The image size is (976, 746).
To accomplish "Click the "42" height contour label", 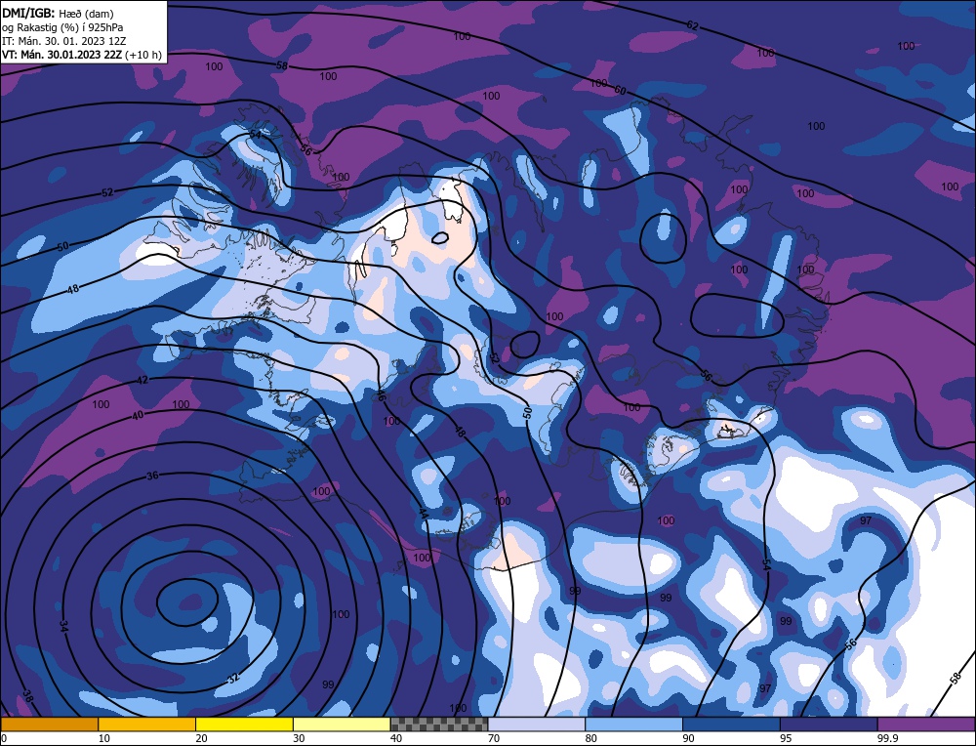I will coord(142,379).
